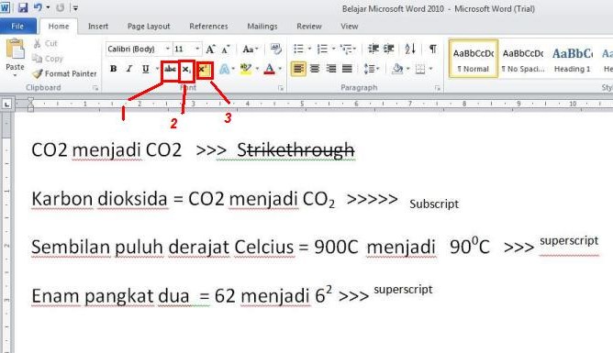Click the Multilevel List icon
613x353 pixels.
click(346, 49)
